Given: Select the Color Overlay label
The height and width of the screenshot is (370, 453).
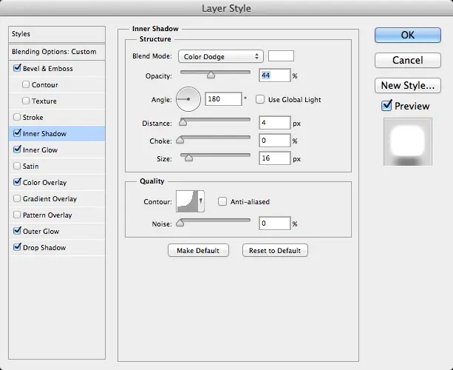Looking at the screenshot, I should (45, 183).
